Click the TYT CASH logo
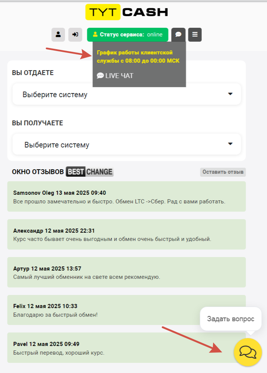The image size is (267, 373). click(127, 12)
